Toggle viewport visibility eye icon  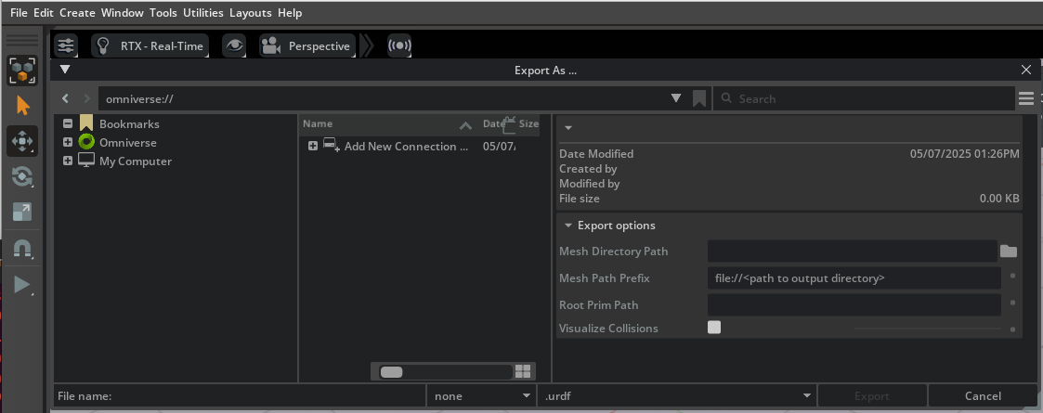point(235,45)
